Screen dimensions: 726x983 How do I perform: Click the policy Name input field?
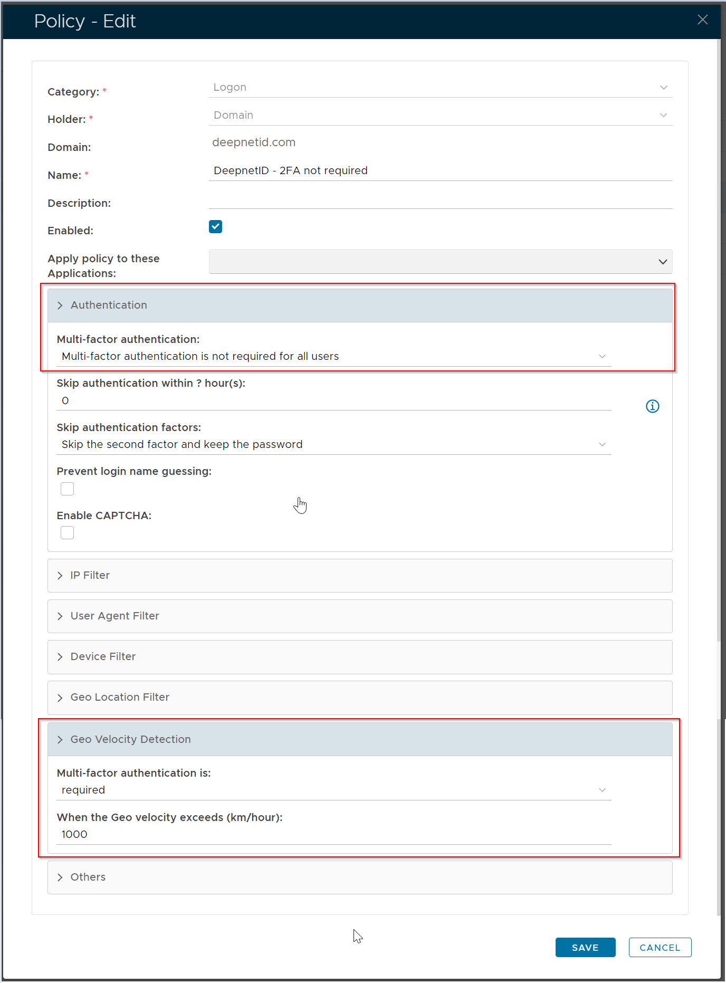[440, 171]
